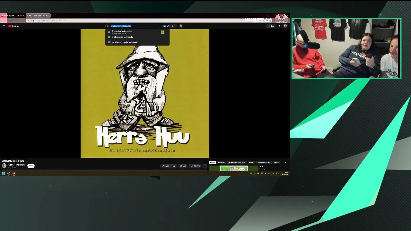
Task: Share the video with Jaa button
Action: coord(183,166)
